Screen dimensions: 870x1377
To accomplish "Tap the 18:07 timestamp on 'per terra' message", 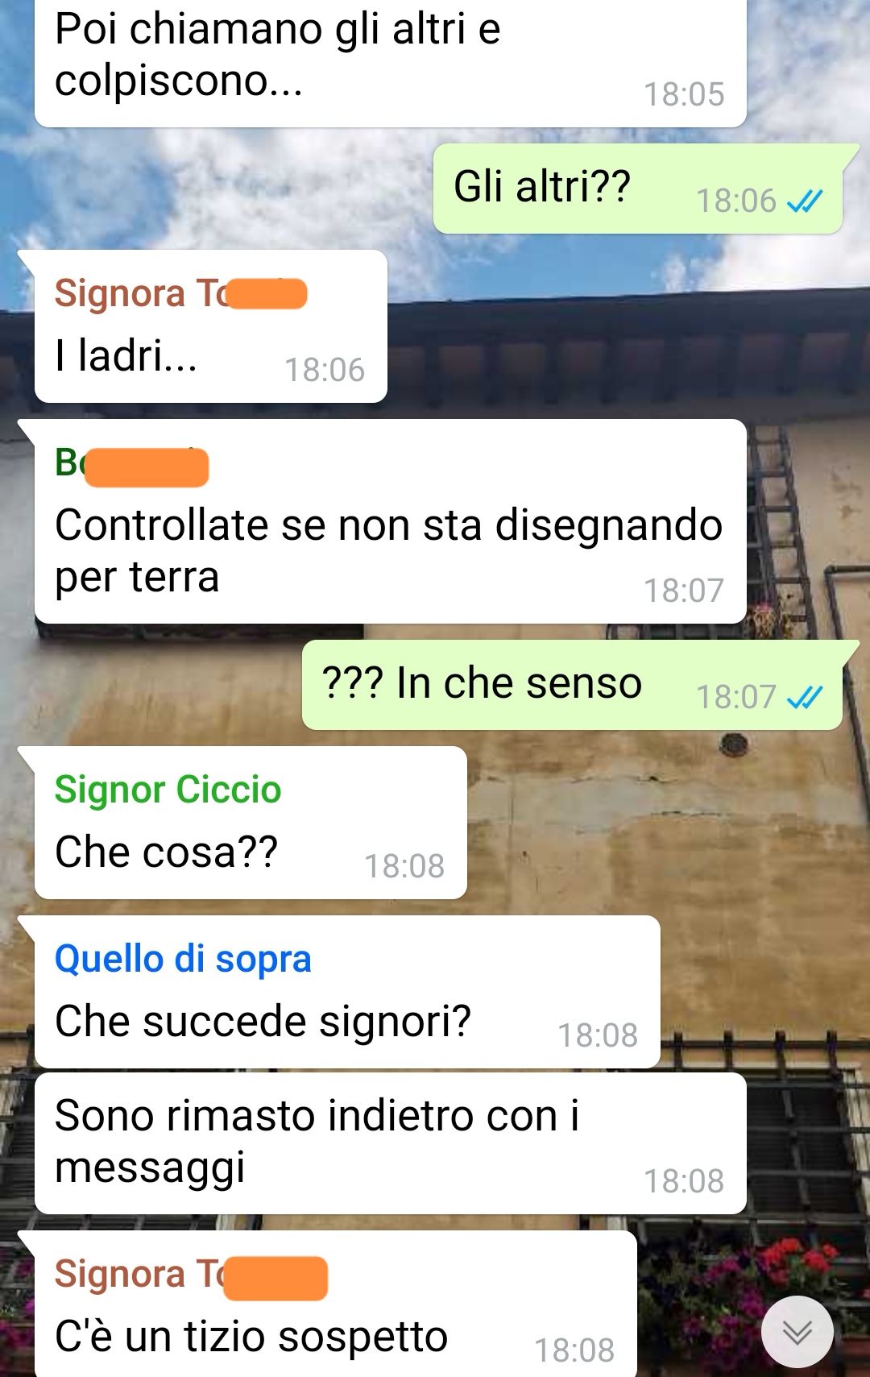I will point(684,591).
